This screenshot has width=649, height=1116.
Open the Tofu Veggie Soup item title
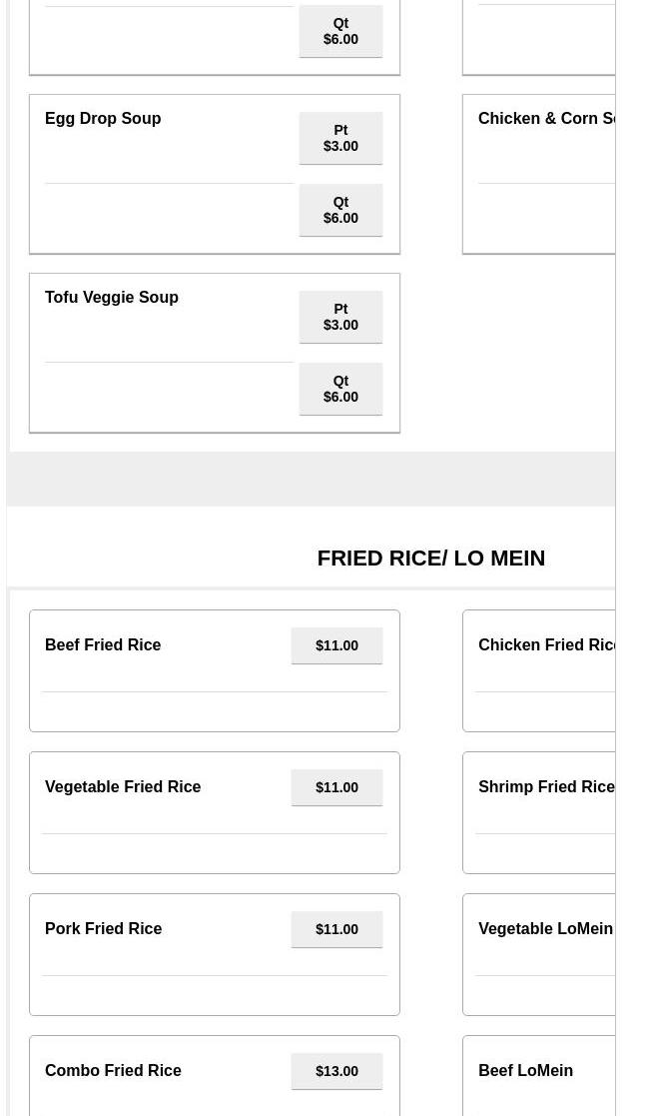tap(112, 297)
